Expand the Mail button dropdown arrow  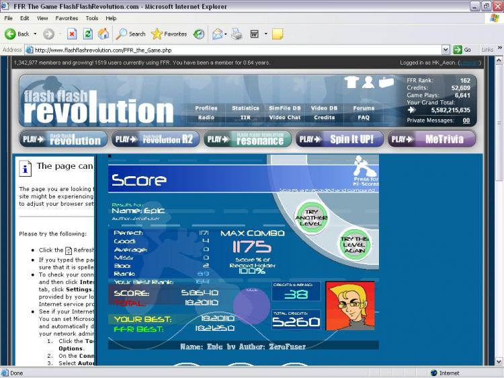tap(226, 34)
